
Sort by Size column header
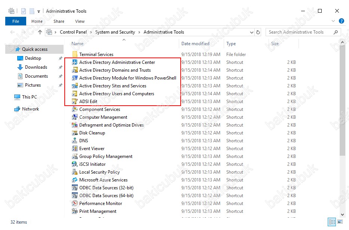coord(275,44)
